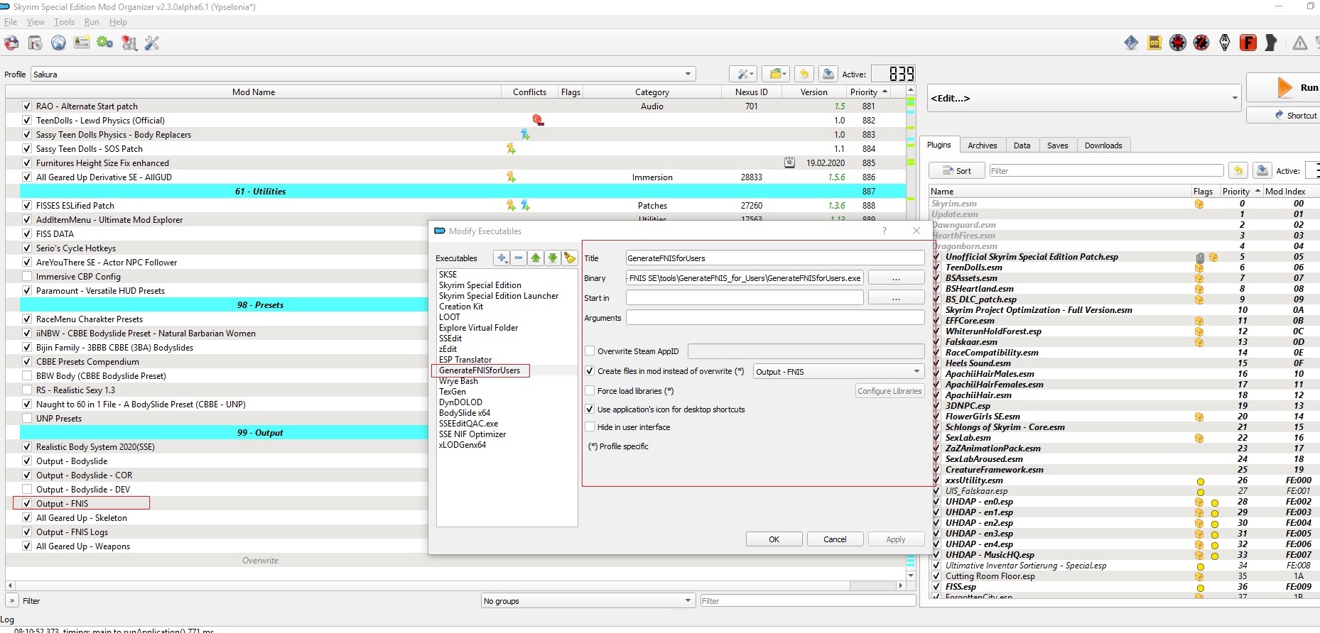Viewport: 1320px width, 633px height.
Task: Enable the Overwrite Steam AppID checkbox
Action: (590, 351)
